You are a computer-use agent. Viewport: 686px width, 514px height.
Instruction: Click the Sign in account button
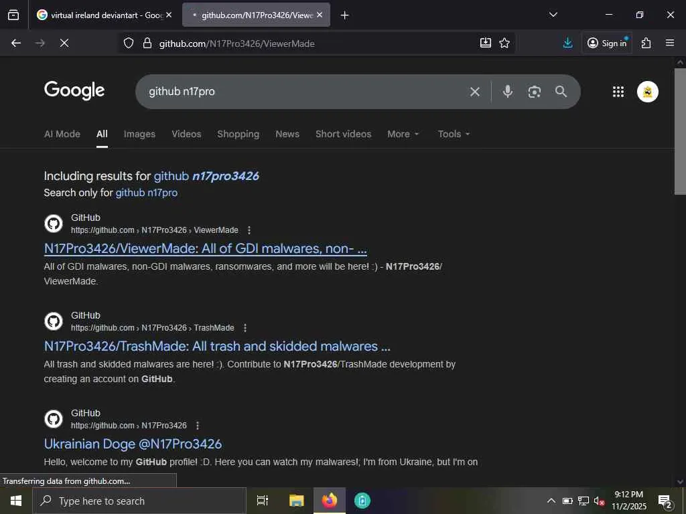pyautogui.click(x=607, y=43)
